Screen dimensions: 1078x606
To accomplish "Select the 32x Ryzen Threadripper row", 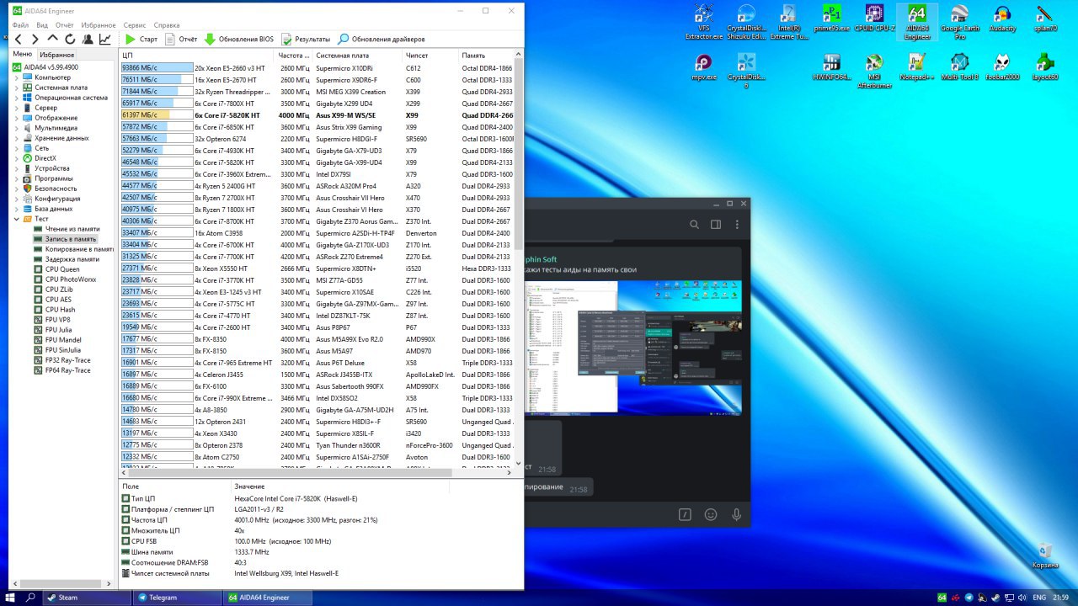I will 317,92.
